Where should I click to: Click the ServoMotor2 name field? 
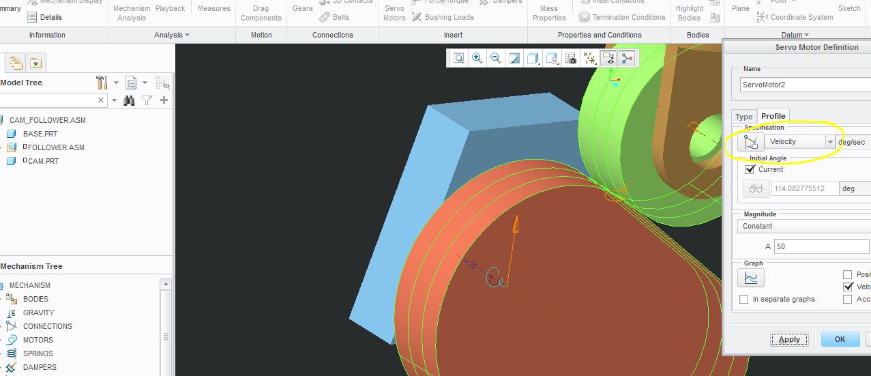coord(806,85)
